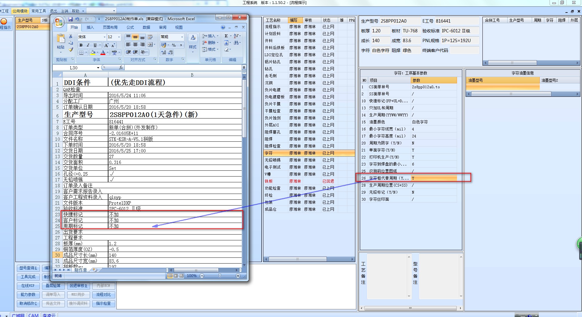The height and width of the screenshot is (317, 582).
Task: Click cell B6 with 2S8PP012A0(1天急件)(新)
Action: (175, 114)
